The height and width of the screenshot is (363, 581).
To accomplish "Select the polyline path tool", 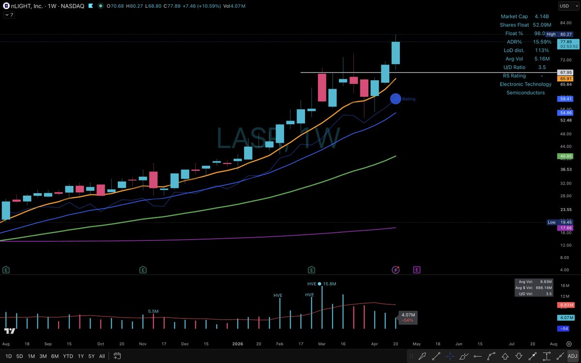I will tap(491, 356).
